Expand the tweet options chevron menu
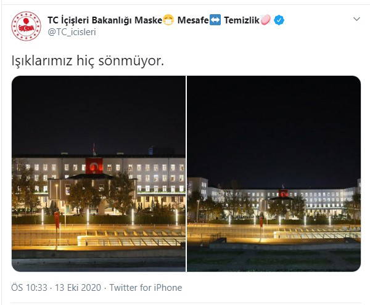370x305 pixels. tap(356, 19)
